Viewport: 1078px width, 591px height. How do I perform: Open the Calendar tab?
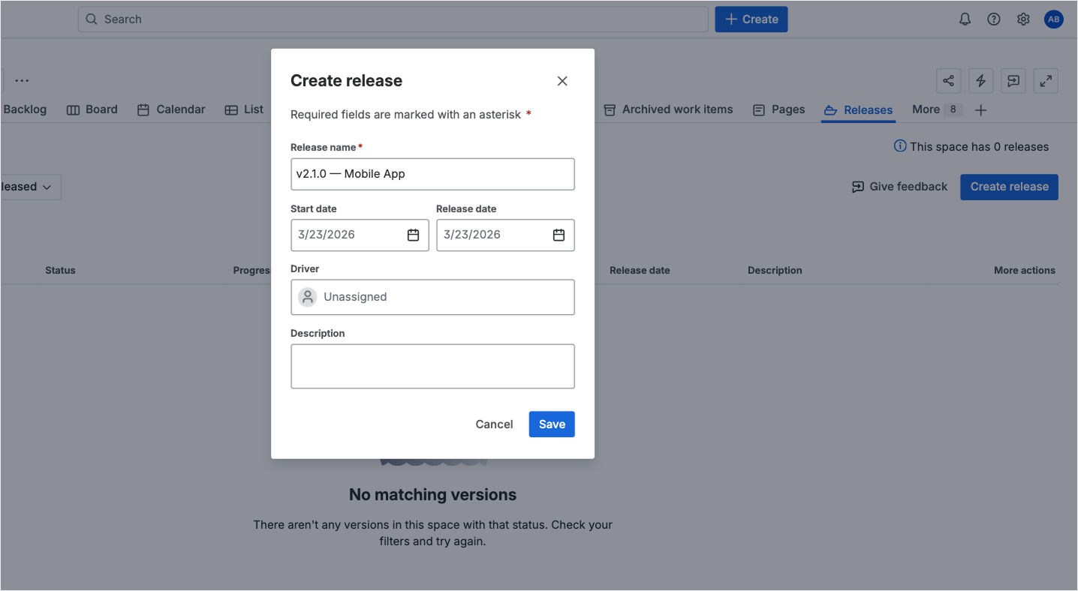tap(171, 109)
